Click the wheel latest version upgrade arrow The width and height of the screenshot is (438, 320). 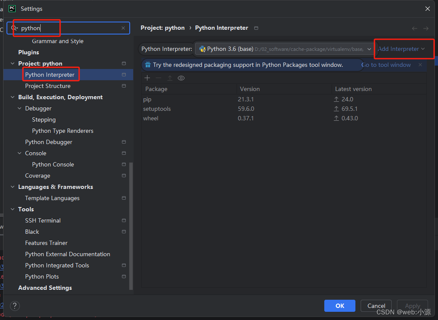coord(336,118)
